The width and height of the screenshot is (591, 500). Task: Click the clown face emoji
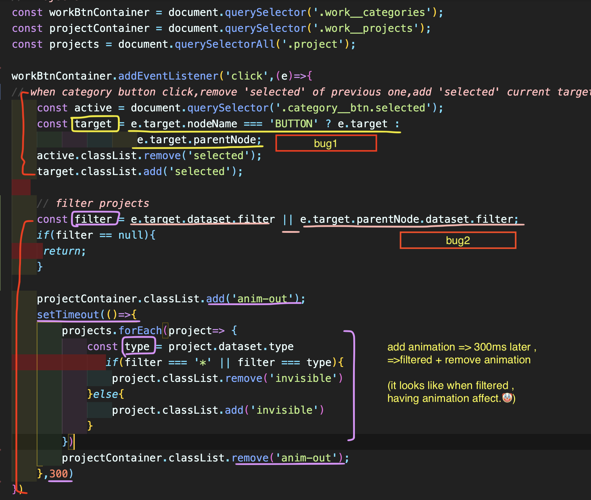(x=507, y=398)
